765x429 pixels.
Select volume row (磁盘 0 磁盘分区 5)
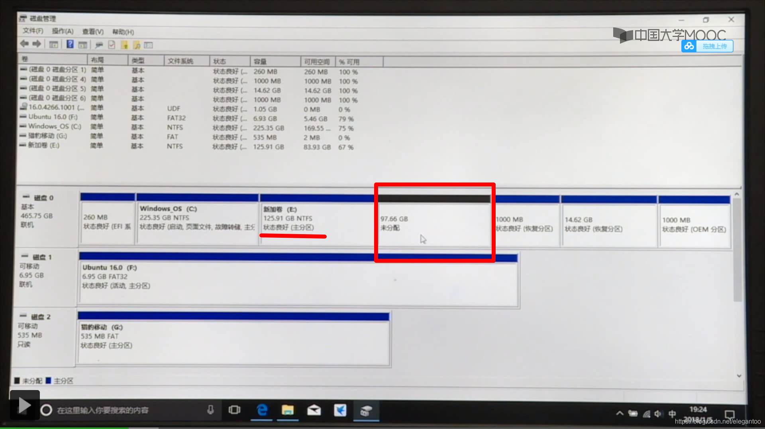(x=189, y=89)
